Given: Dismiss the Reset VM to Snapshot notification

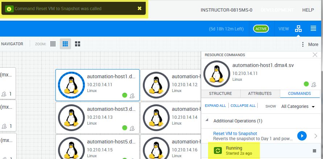Looking at the screenshot, I should [x=140, y=8].
